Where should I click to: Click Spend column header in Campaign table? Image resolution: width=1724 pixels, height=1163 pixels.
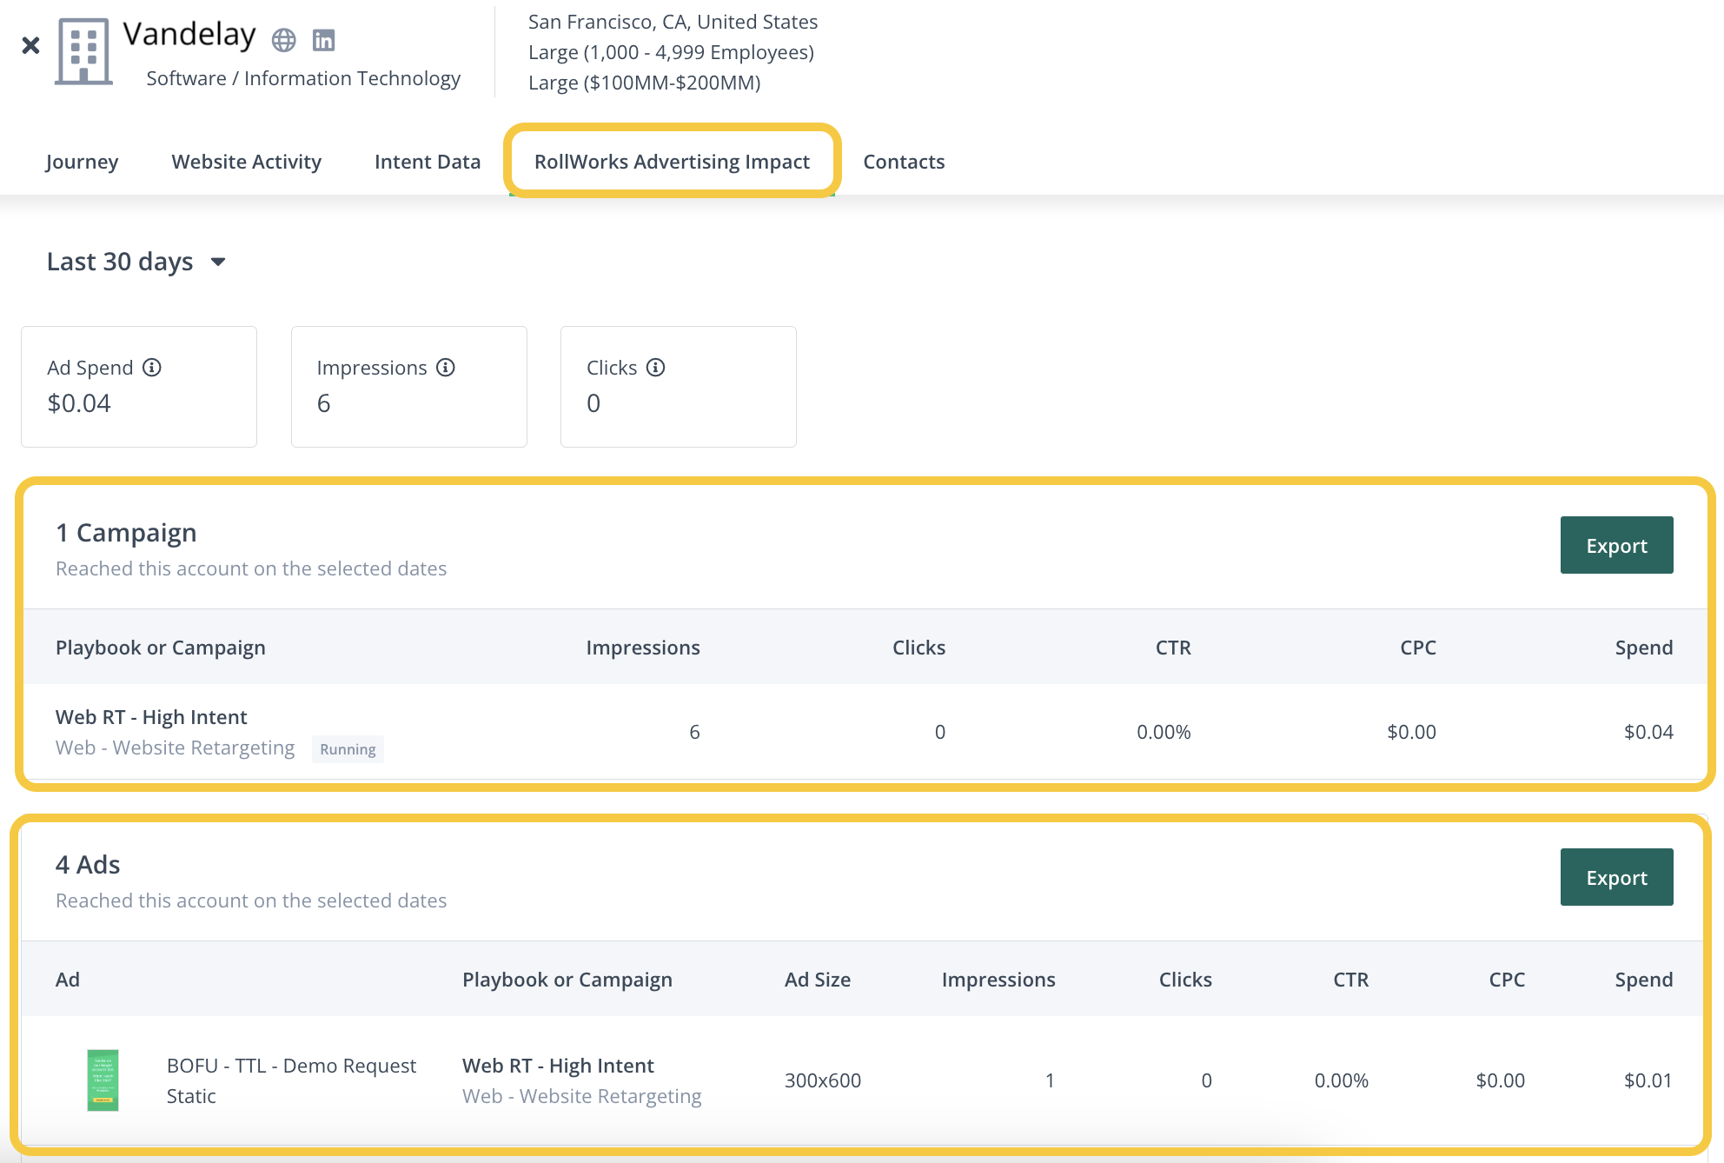click(x=1644, y=648)
